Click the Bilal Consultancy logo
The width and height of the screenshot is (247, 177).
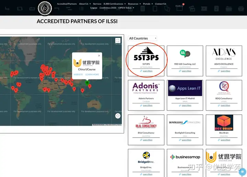point(146,122)
